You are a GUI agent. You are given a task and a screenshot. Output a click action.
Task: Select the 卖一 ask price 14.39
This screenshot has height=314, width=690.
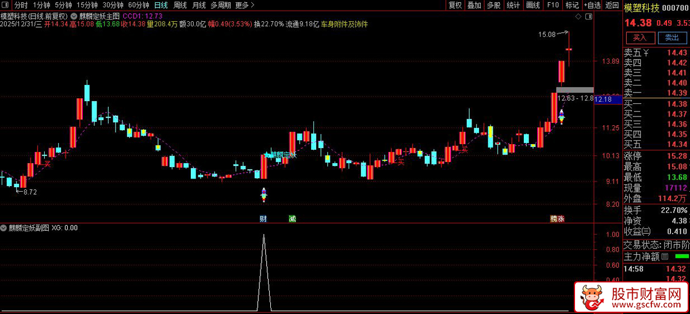coord(677,92)
